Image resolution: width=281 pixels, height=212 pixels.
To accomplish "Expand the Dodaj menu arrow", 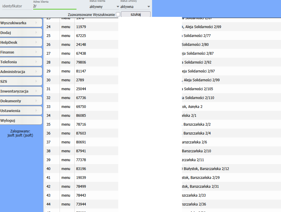I will (x=36, y=33).
